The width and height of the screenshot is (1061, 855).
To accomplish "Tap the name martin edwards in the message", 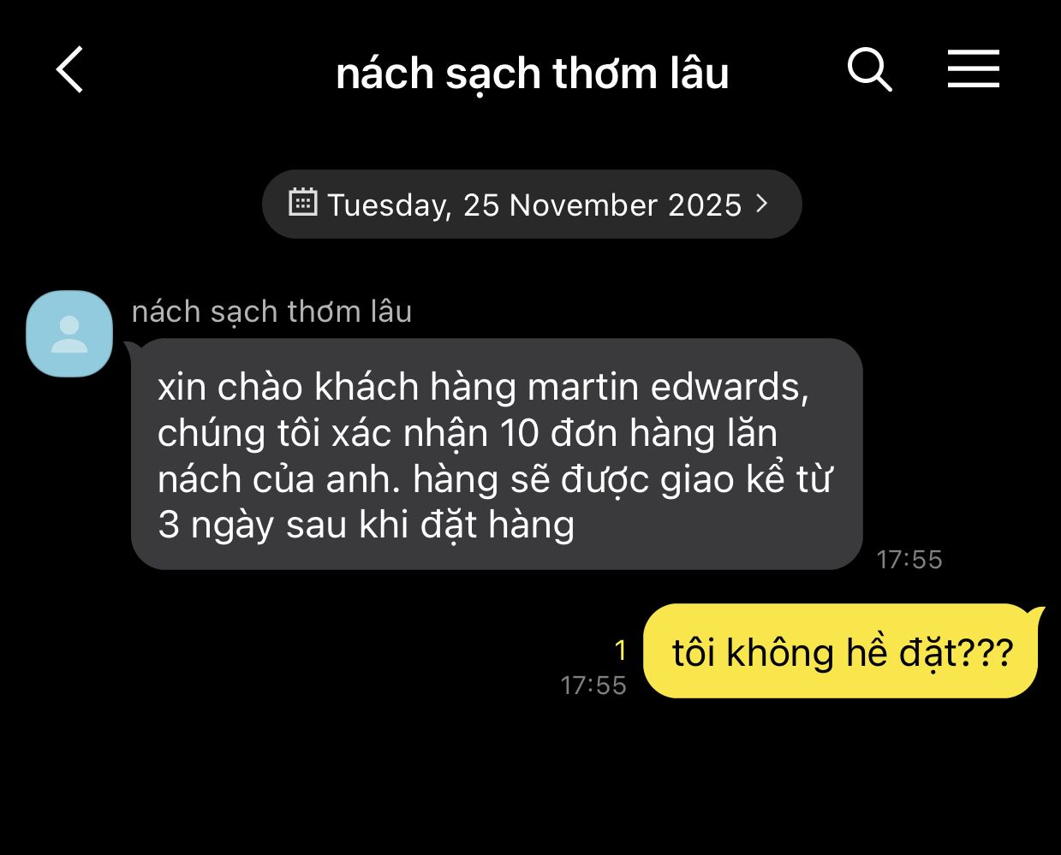I will pos(668,388).
